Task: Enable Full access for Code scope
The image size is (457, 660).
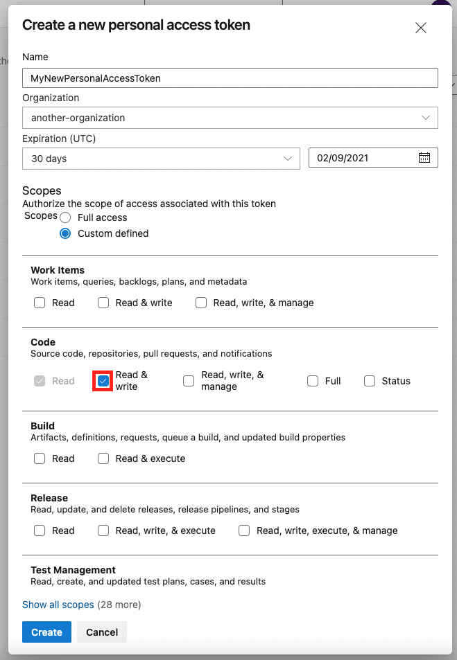Action: (x=312, y=380)
